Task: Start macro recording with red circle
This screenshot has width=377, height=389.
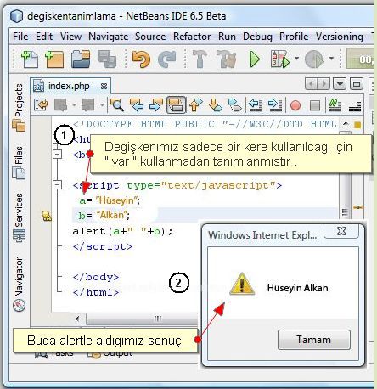Action: (x=295, y=105)
